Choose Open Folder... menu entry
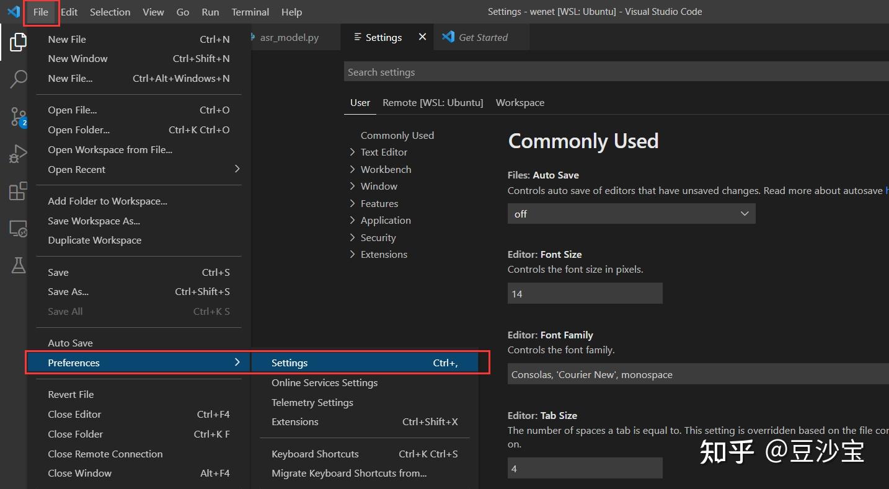Image resolution: width=889 pixels, height=489 pixels. [139, 130]
